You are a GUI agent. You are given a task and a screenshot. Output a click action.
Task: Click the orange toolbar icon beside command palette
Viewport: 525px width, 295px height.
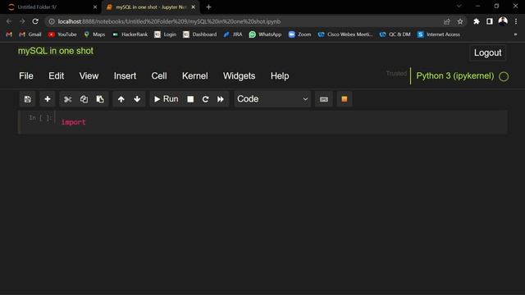coord(345,99)
